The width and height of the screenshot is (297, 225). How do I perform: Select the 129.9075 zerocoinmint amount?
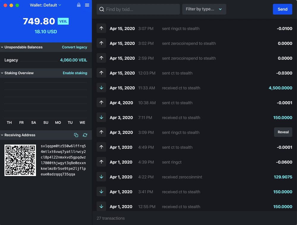283,177
